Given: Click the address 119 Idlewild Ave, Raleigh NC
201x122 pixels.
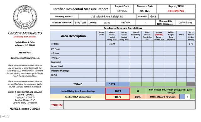Looking at the screenshot, I should [x=107, y=17].
